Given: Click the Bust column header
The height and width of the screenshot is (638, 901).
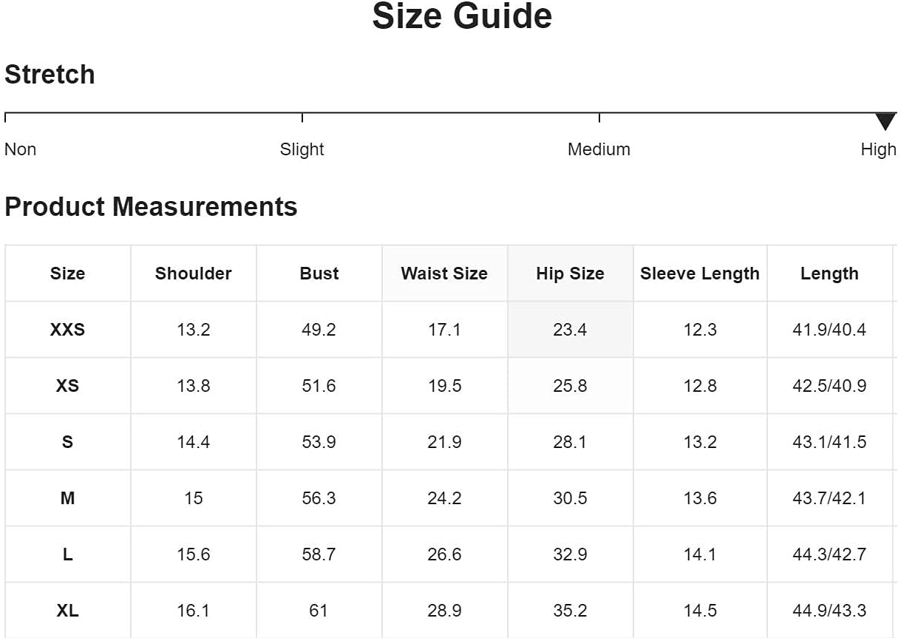Looking at the screenshot, I should (x=319, y=274).
